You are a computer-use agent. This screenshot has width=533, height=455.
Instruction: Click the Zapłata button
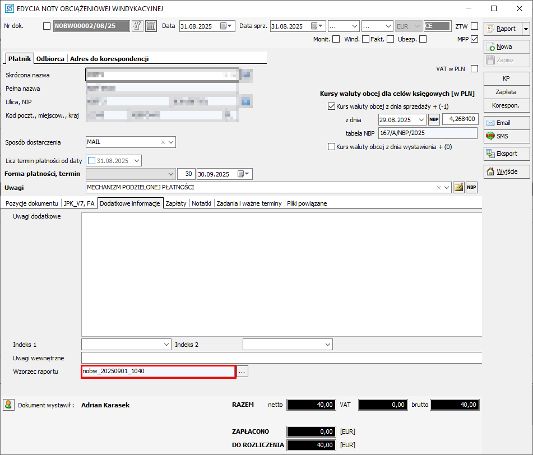[506, 92]
